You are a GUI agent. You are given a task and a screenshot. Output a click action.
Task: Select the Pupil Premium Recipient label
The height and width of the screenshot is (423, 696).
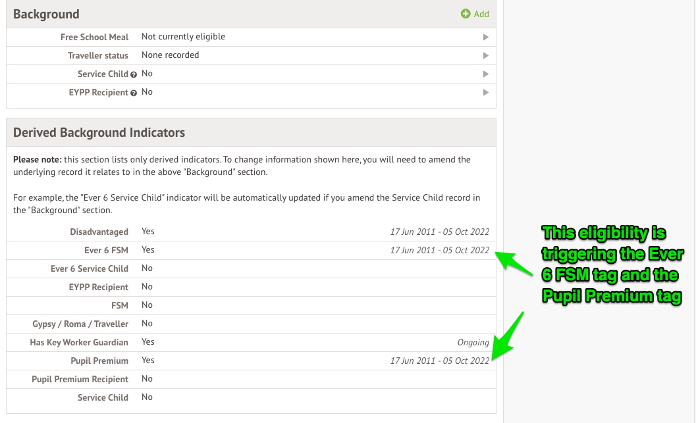click(x=80, y=379)
